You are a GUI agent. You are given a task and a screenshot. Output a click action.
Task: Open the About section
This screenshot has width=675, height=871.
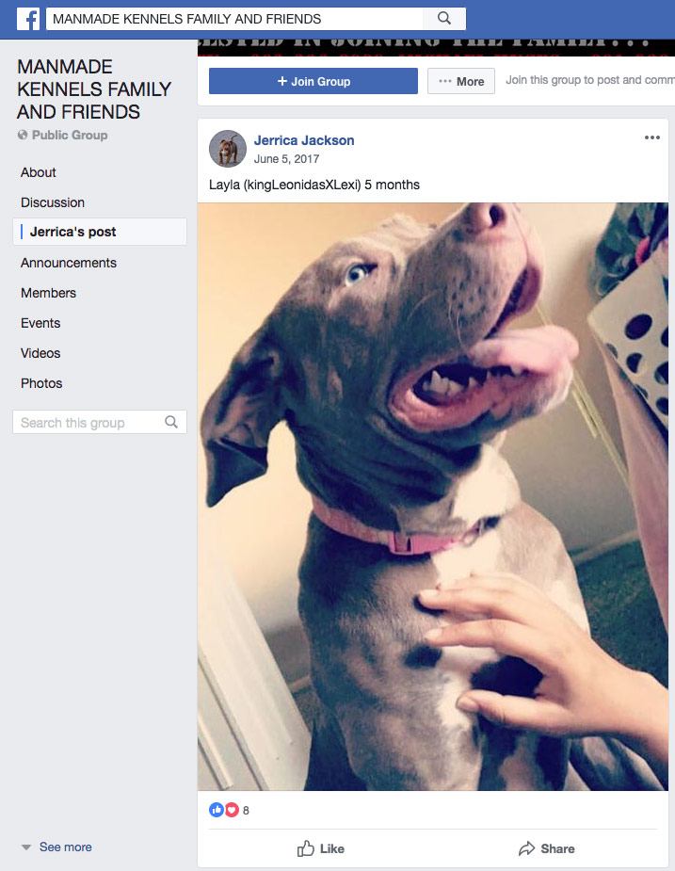coord(39,172)
